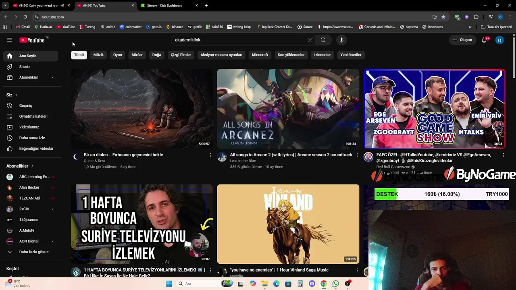Screen dimensions: 516x290
Task: Open Windows Start menu
Action: 169,284
